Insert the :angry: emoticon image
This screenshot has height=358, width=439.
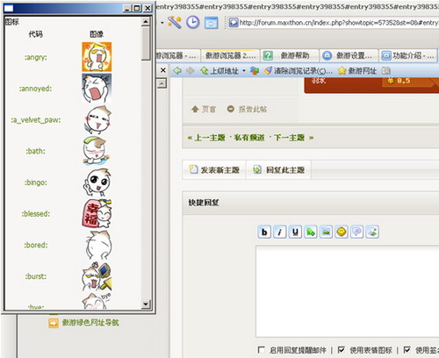pos(97,57)
